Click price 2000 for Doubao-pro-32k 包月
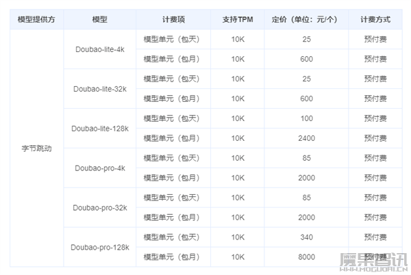411x275 pixels. (306, 218)
